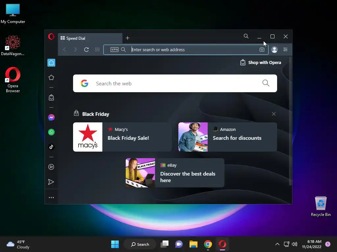Screen dimensions: 337x252
Task: Open volume icon in system tray
Action: click(295, 244)
